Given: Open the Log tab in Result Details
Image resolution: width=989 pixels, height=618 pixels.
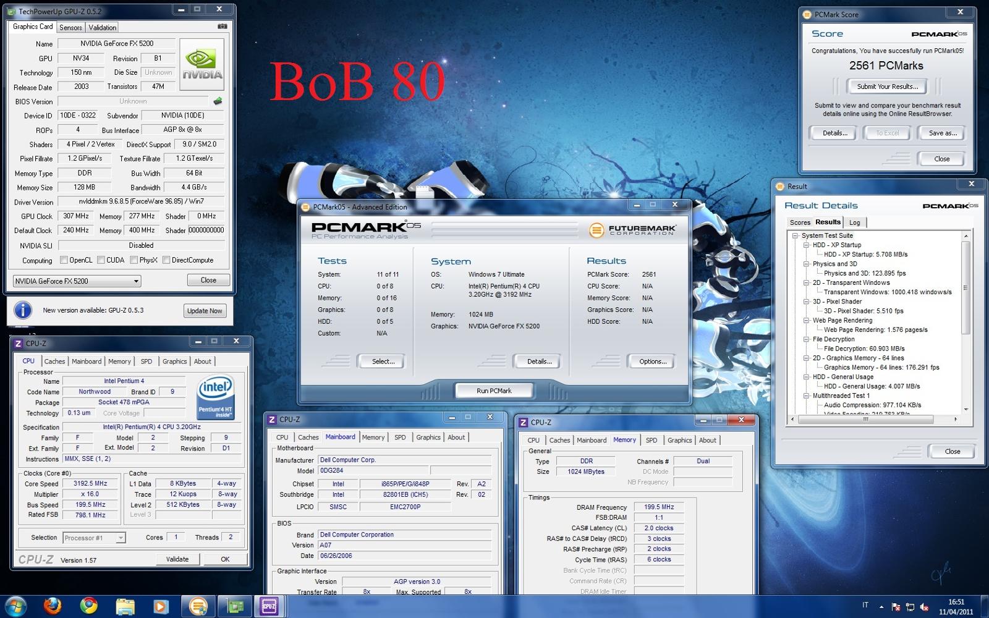Looking at the screenshot, I should tap(854, 222).
